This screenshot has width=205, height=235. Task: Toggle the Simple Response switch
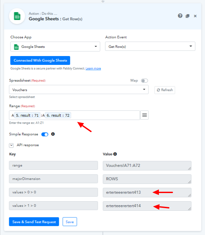pyautogui.click(x=45, y=134)
